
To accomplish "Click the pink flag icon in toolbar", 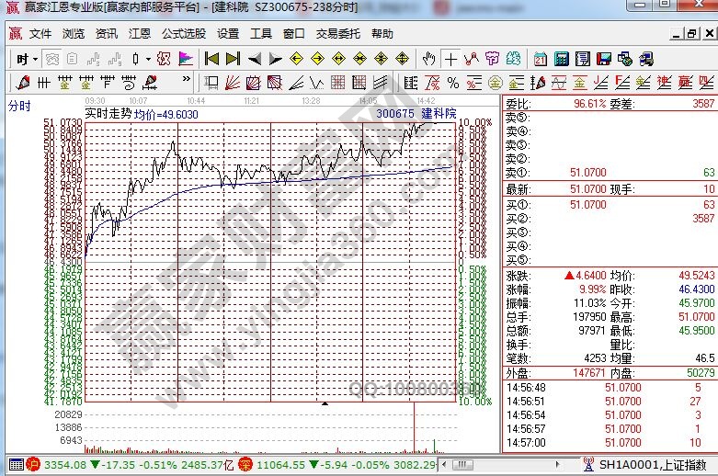I will click(x=185, y=59).
